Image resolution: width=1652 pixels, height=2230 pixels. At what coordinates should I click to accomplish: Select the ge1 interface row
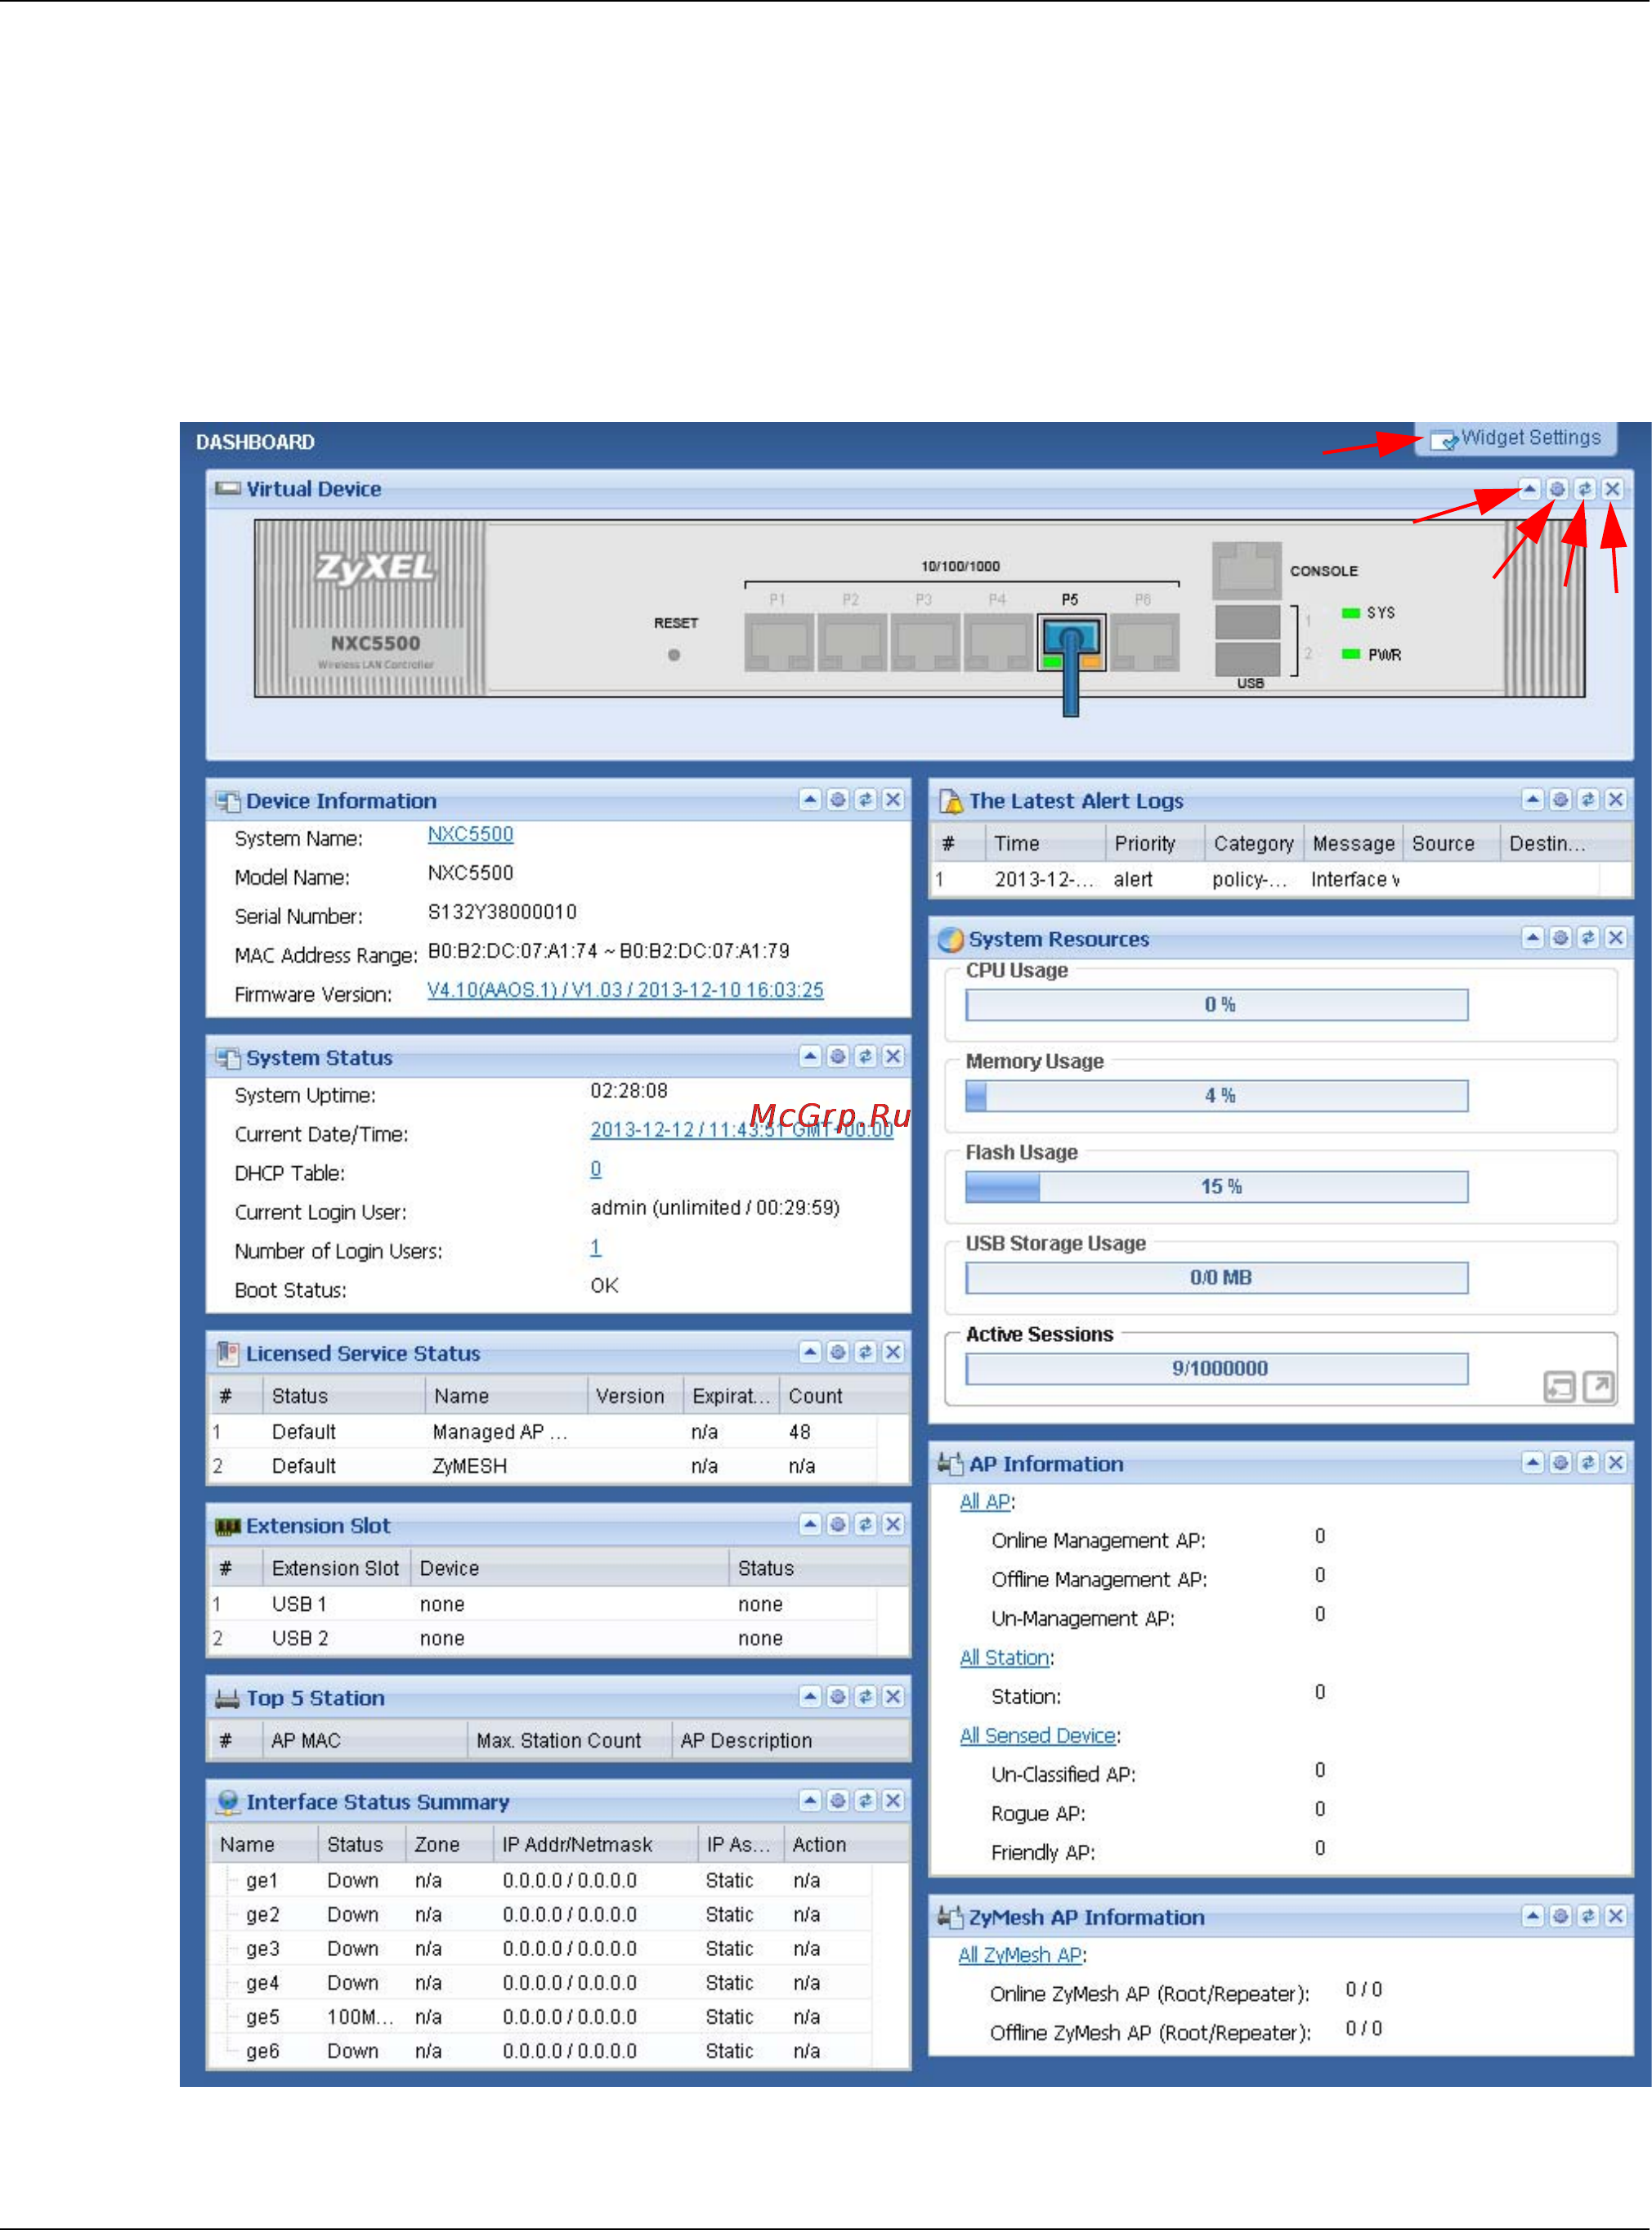point(540,1881)
